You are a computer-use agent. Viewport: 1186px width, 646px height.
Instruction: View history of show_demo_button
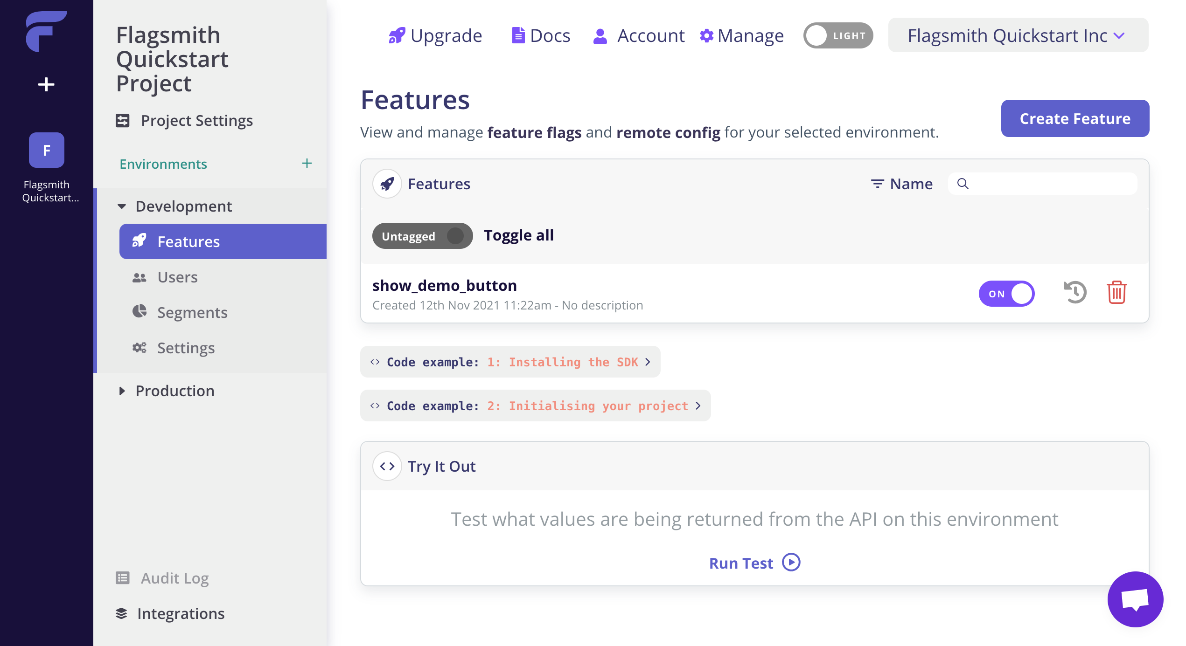(x=1075, y=293)
